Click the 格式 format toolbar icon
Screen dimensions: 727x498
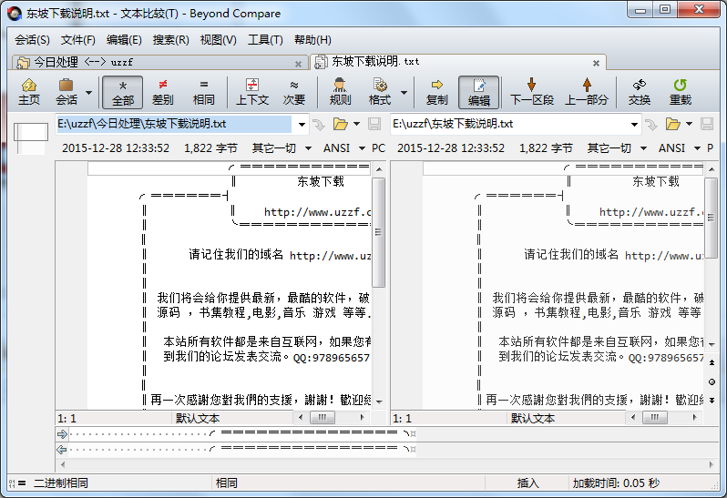(x=380, y=92)
